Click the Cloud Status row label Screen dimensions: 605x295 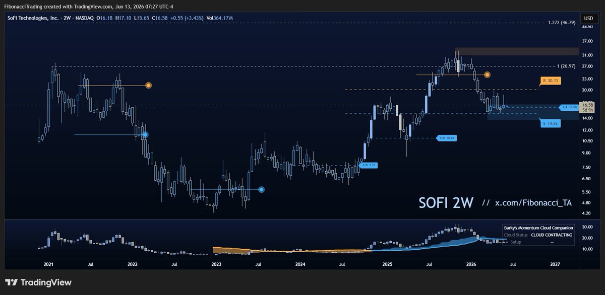click(516, 235)
